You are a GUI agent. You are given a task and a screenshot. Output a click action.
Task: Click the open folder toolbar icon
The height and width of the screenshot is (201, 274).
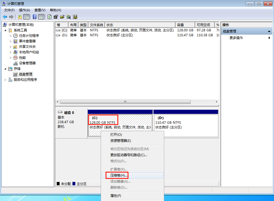coord(62,17)
